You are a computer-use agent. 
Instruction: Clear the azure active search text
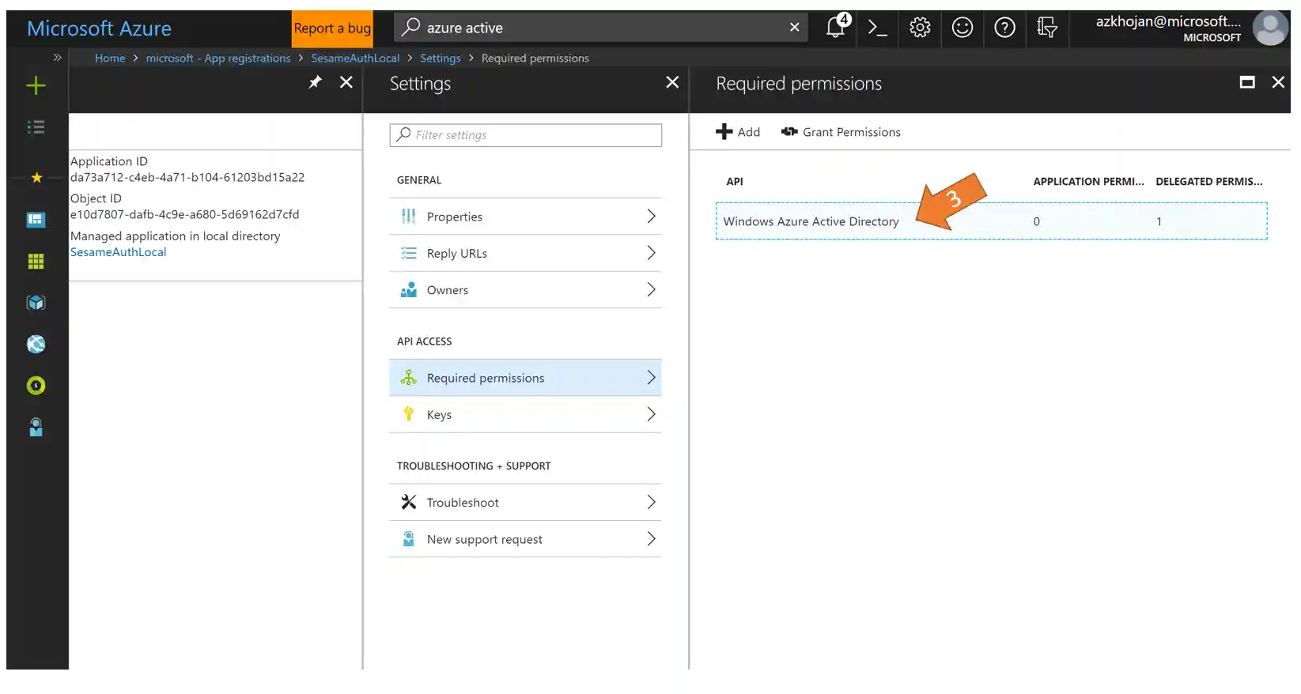pyautogui.click(x=795, y=28)
